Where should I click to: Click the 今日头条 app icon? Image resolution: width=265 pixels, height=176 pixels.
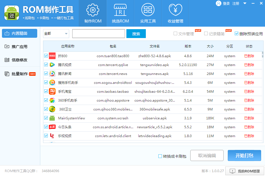coord(52,127)
